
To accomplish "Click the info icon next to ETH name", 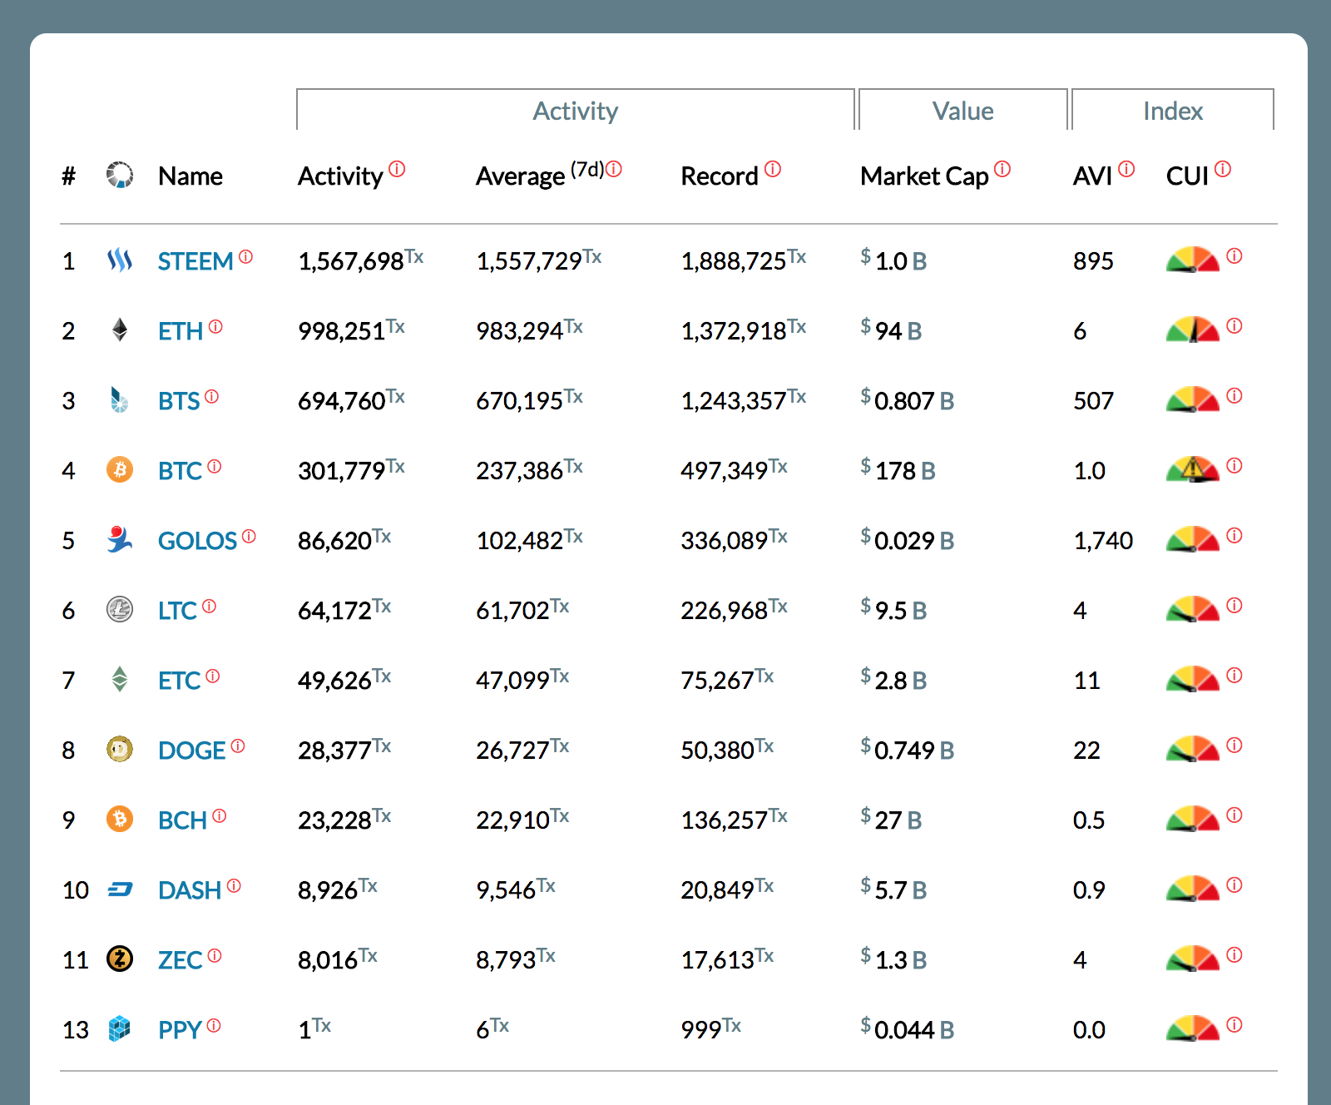I will click(x=215, y=326).
